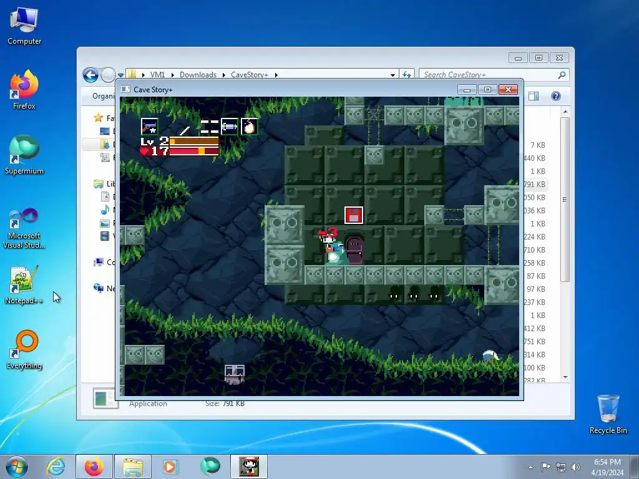Click the Explorer refresh button
639x479 pixels.
point(407,75)
